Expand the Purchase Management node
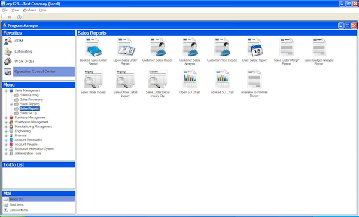This screenshot has width=359, height=217. (6, 118)
